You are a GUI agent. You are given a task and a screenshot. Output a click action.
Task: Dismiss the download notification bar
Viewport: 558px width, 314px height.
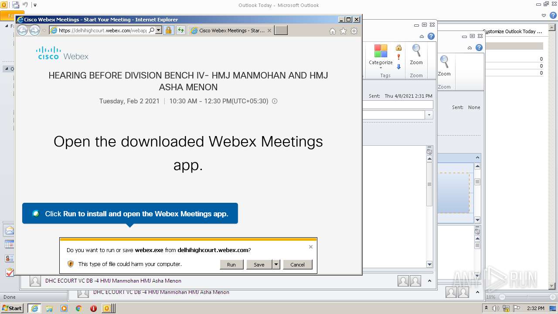click(311, 247)
